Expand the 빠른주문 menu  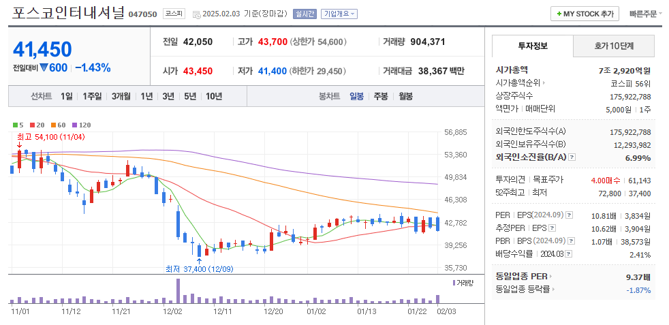point(646,14)
